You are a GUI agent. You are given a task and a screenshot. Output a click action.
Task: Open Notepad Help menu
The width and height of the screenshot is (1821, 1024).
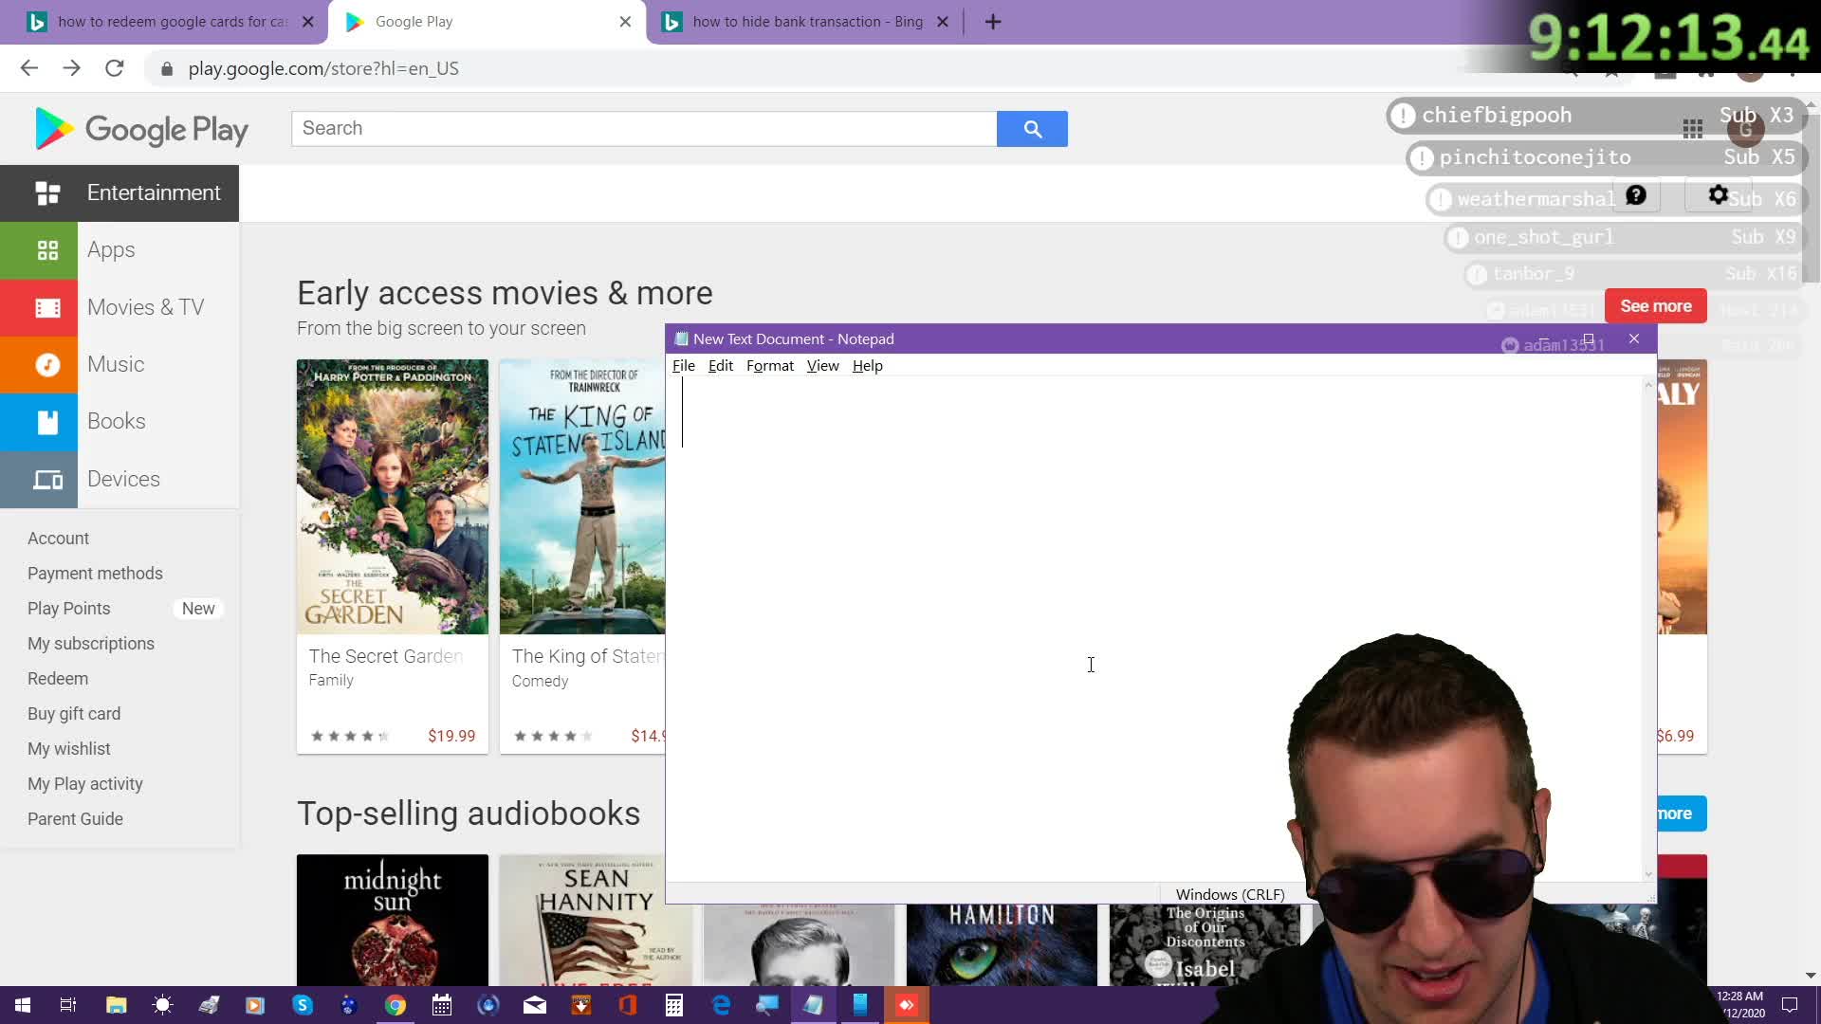pyautogui.click(x=867, y=366)
